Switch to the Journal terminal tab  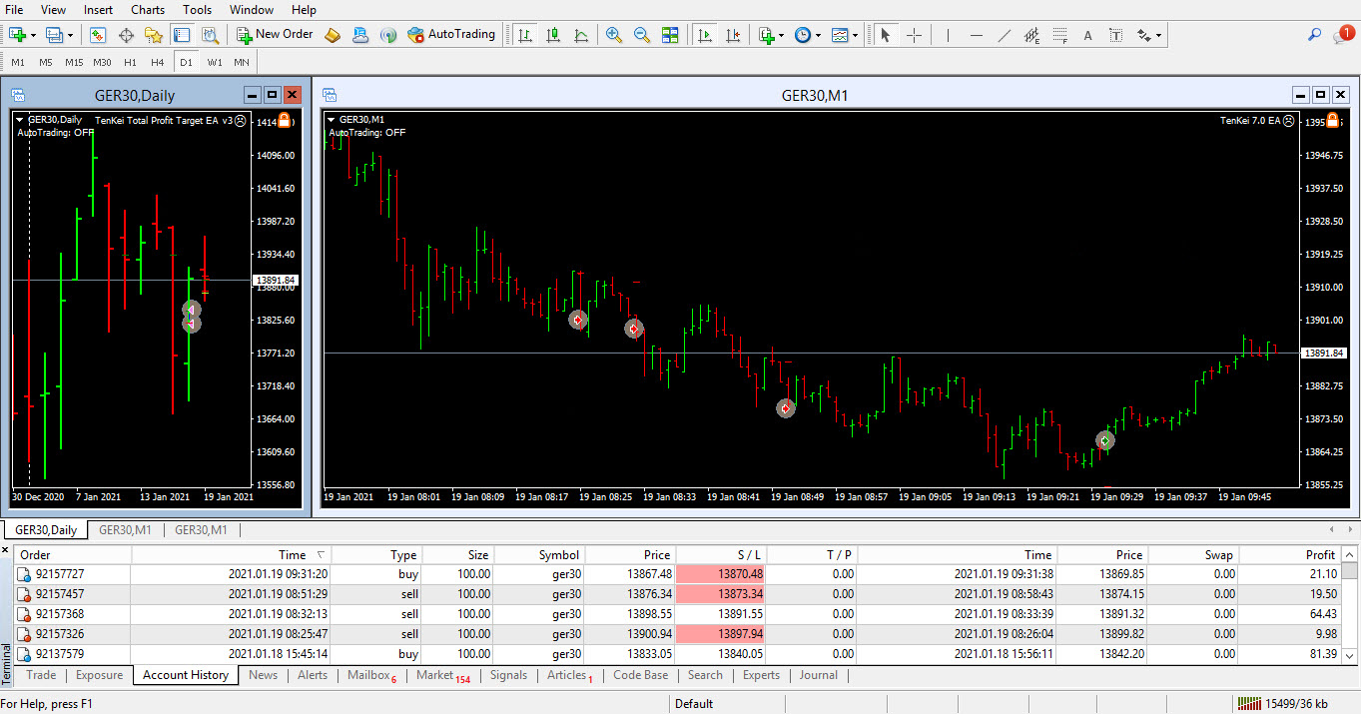point(818,675)
